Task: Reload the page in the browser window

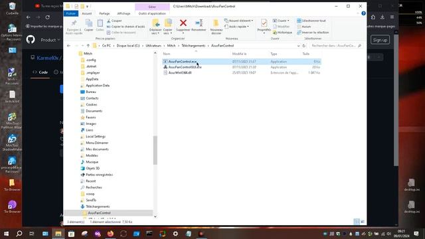Action: (48, 17)
